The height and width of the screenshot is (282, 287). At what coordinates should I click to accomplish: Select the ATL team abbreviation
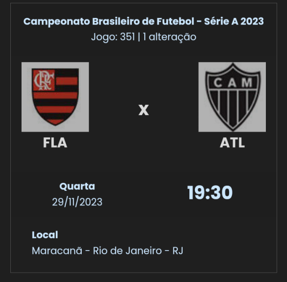click(x=232, y=143)
